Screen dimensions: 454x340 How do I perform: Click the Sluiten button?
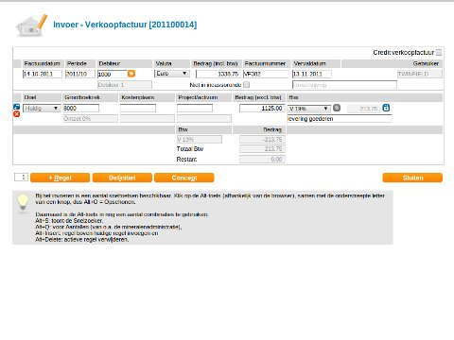(x=412, y=178)
